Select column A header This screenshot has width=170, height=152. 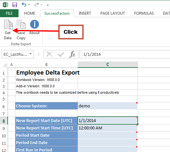point(12,65)
